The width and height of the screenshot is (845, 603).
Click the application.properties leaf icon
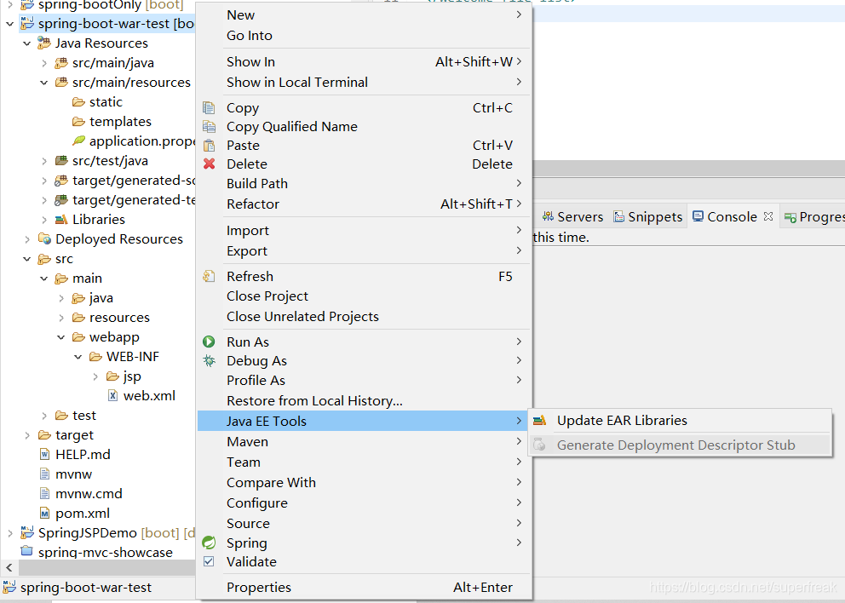pos(78,141)
